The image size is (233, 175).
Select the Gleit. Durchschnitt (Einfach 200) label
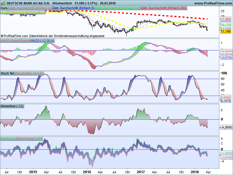164,8
